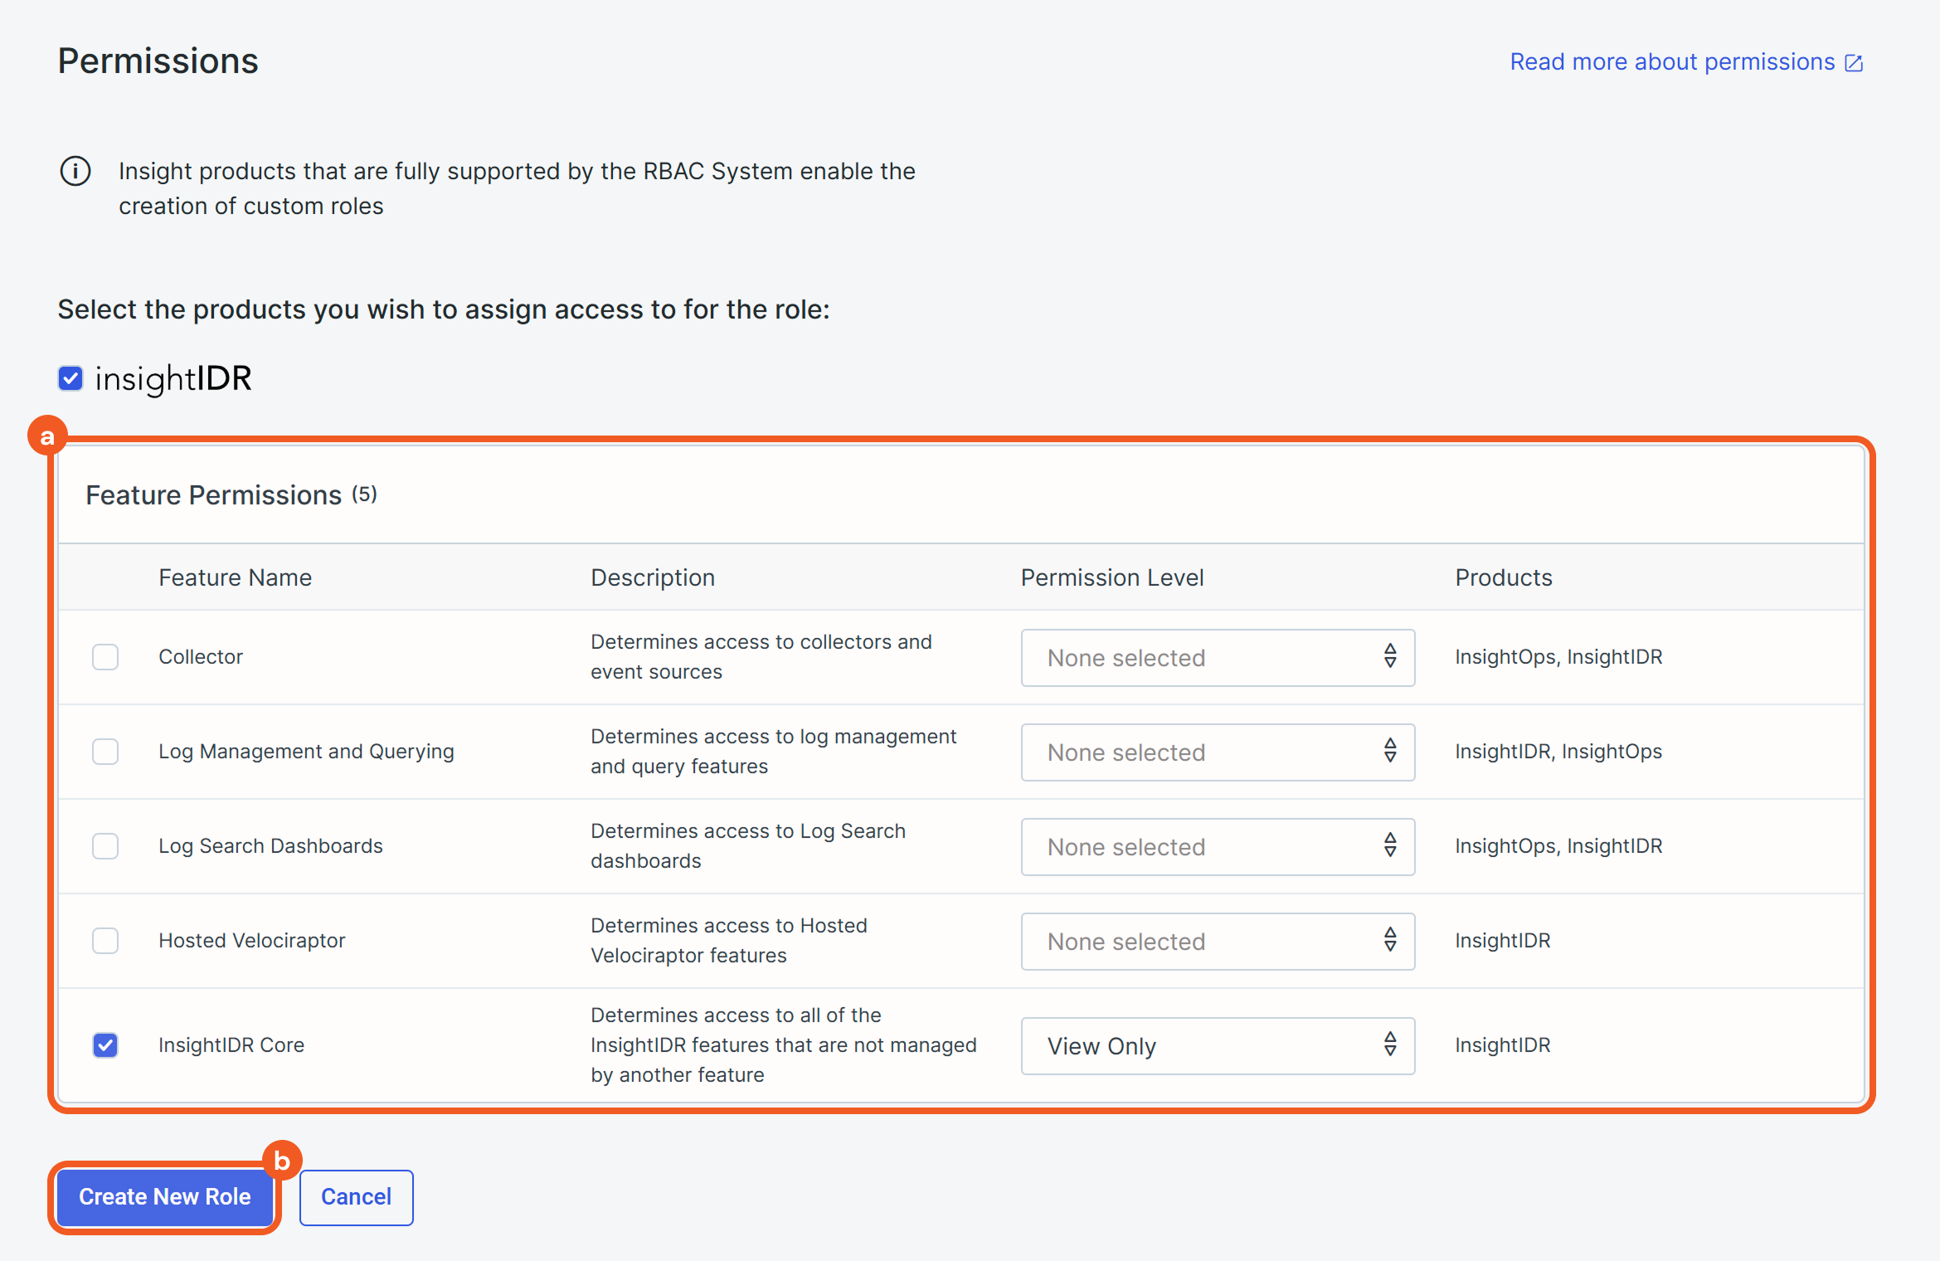Image resolution: width=1940 pixels, height=1261 pixels.
Task: Click the external link icon beside permissions link
Action: [x=1854, y=63]
